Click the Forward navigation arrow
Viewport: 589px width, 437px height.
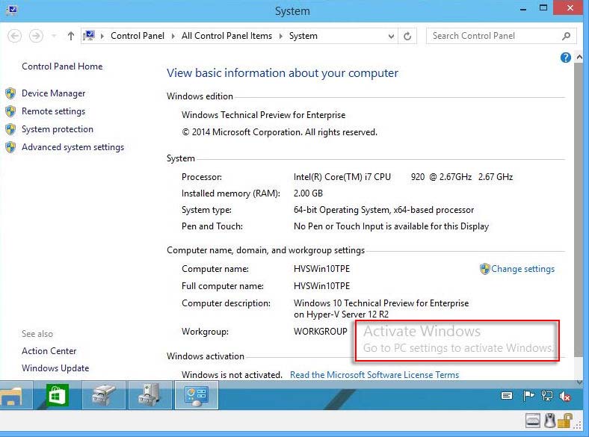pyautogui.click(x=36, y=36)
